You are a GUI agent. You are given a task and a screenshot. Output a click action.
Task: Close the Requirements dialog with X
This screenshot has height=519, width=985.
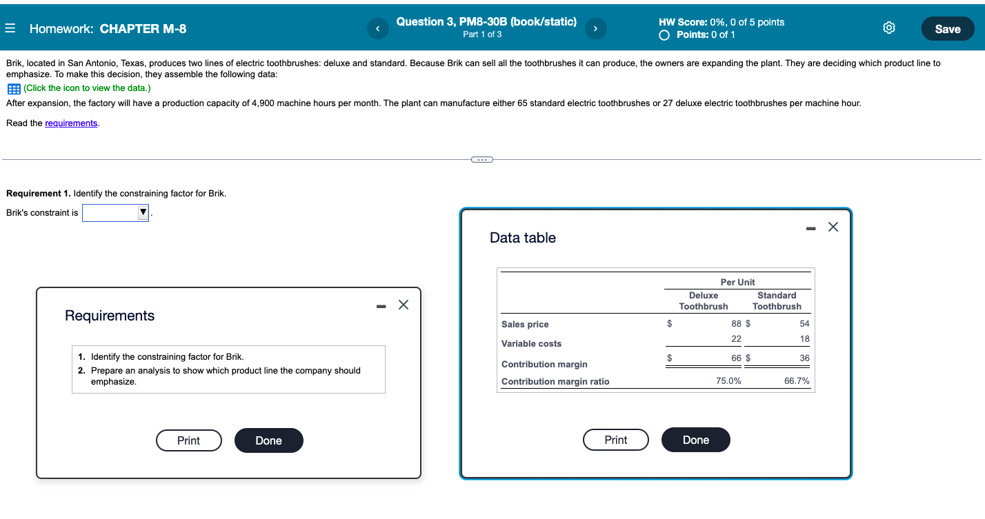[x=404, y=305]
